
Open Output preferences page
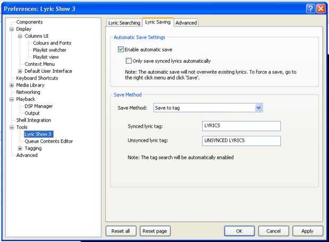click(32, 113)
